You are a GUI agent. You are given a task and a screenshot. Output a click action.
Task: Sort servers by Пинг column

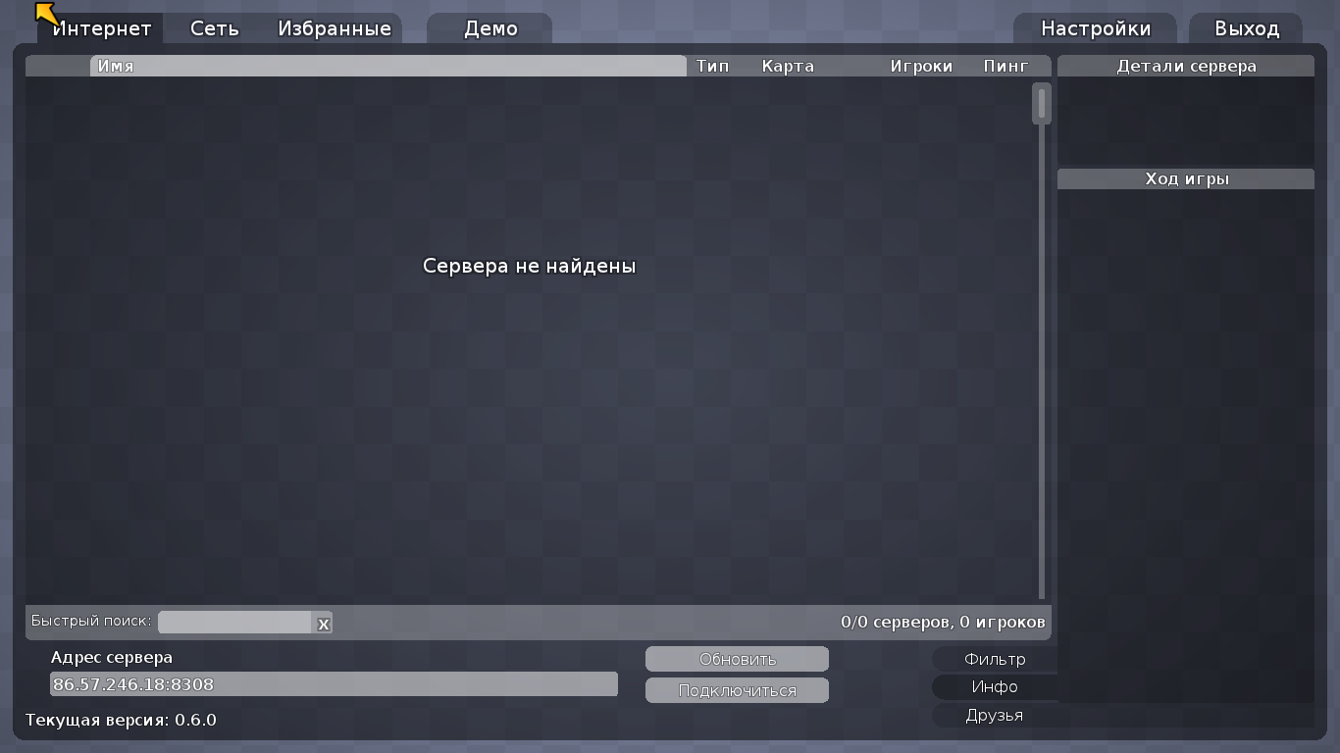1005,67
